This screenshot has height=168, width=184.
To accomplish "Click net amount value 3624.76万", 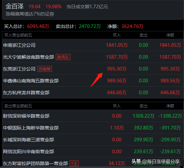I will click(x=132, y=26).
